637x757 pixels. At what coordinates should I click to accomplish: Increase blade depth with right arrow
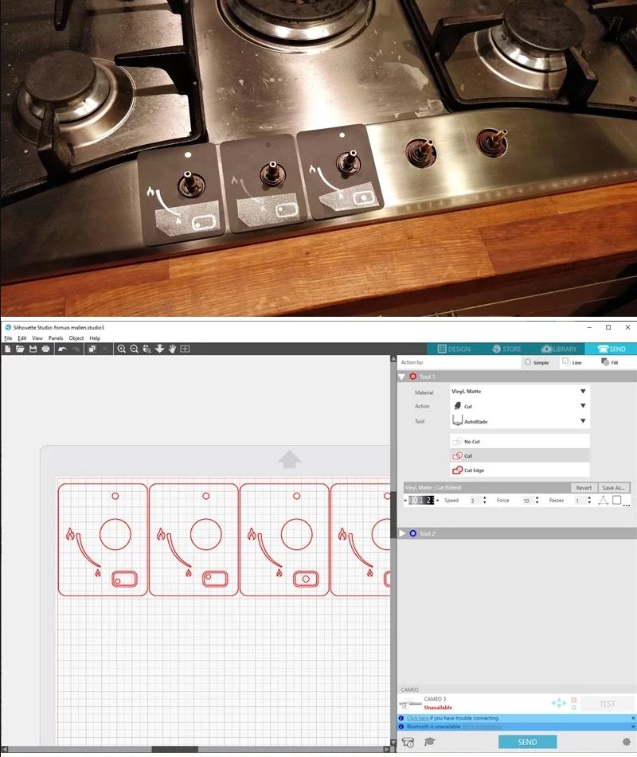(438, 500)
